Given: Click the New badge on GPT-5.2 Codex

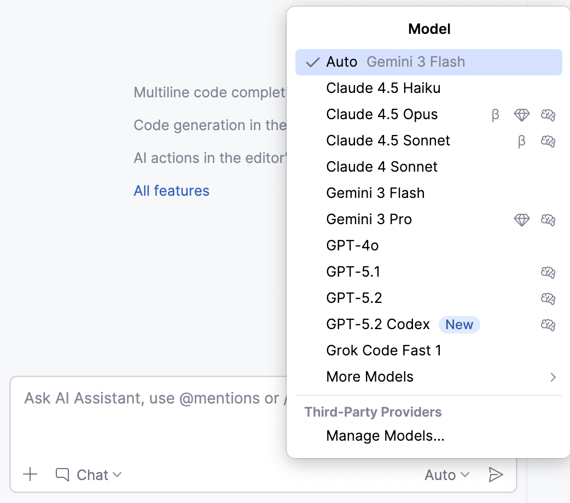Looking at the screenshot, I should (x=459, y=325).
